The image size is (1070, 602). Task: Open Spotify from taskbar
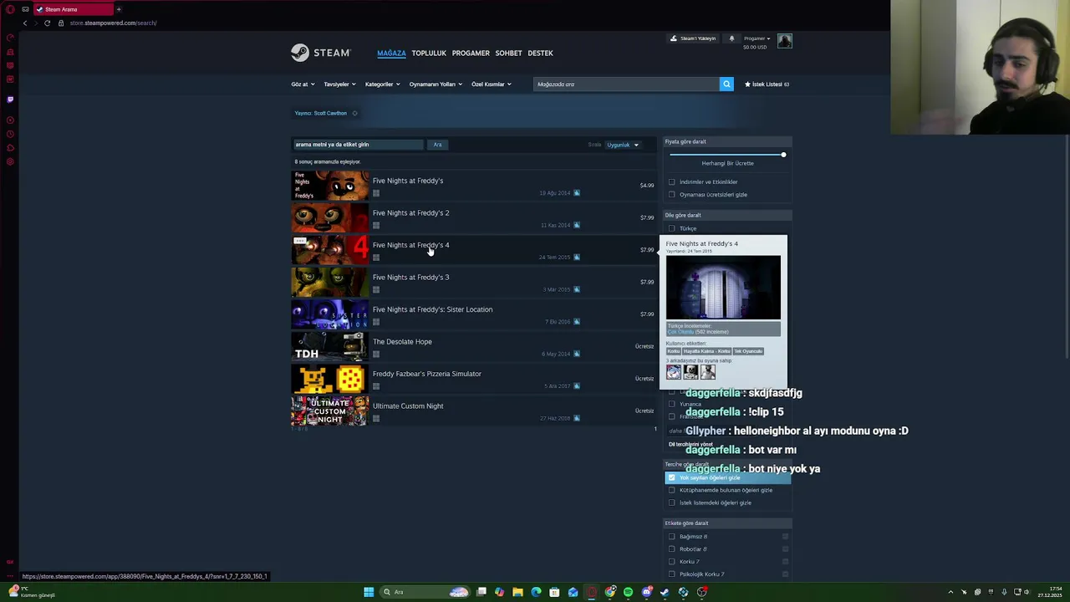point(628,592)
